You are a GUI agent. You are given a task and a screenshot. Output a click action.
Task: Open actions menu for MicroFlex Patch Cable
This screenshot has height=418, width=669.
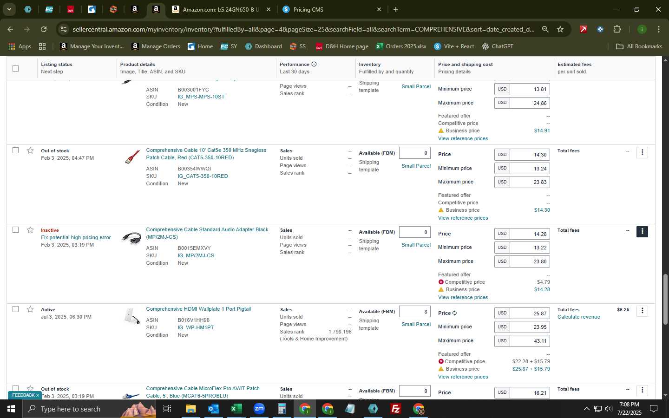[x=642, y=390]
